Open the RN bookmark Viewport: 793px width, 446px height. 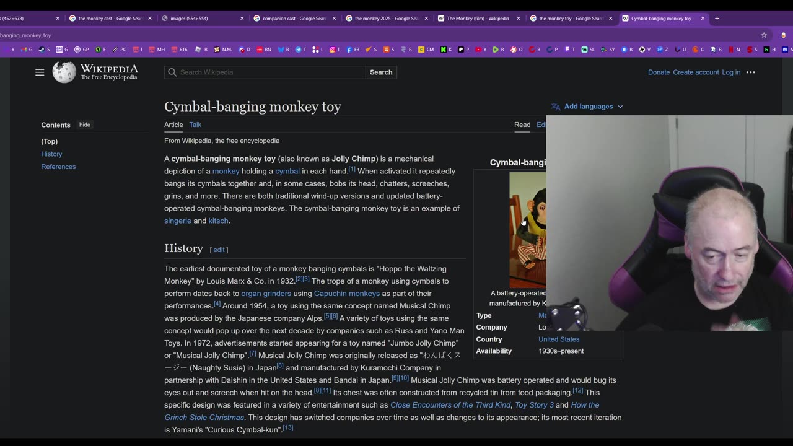coord(264,50)
